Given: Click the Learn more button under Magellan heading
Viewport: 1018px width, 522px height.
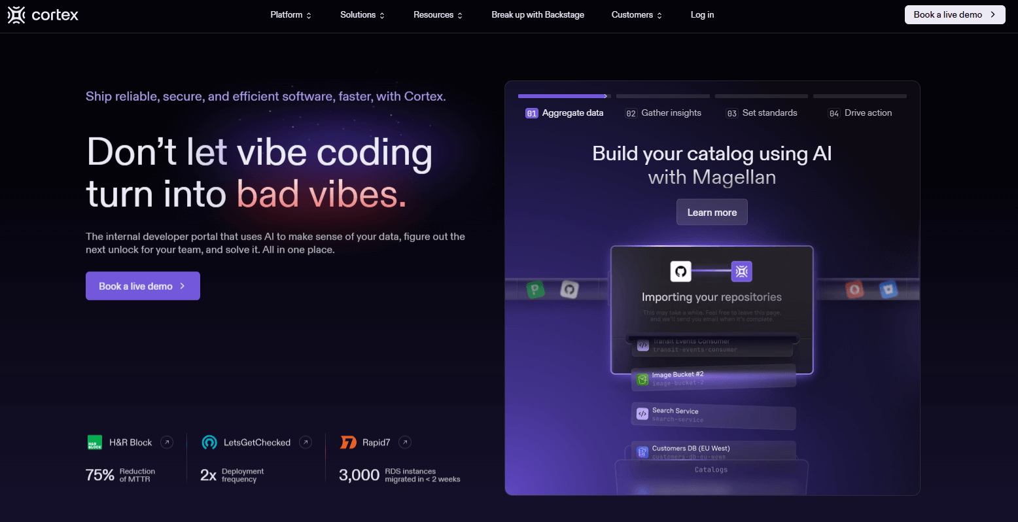Looking at the screenshot, I should point(712,212).
